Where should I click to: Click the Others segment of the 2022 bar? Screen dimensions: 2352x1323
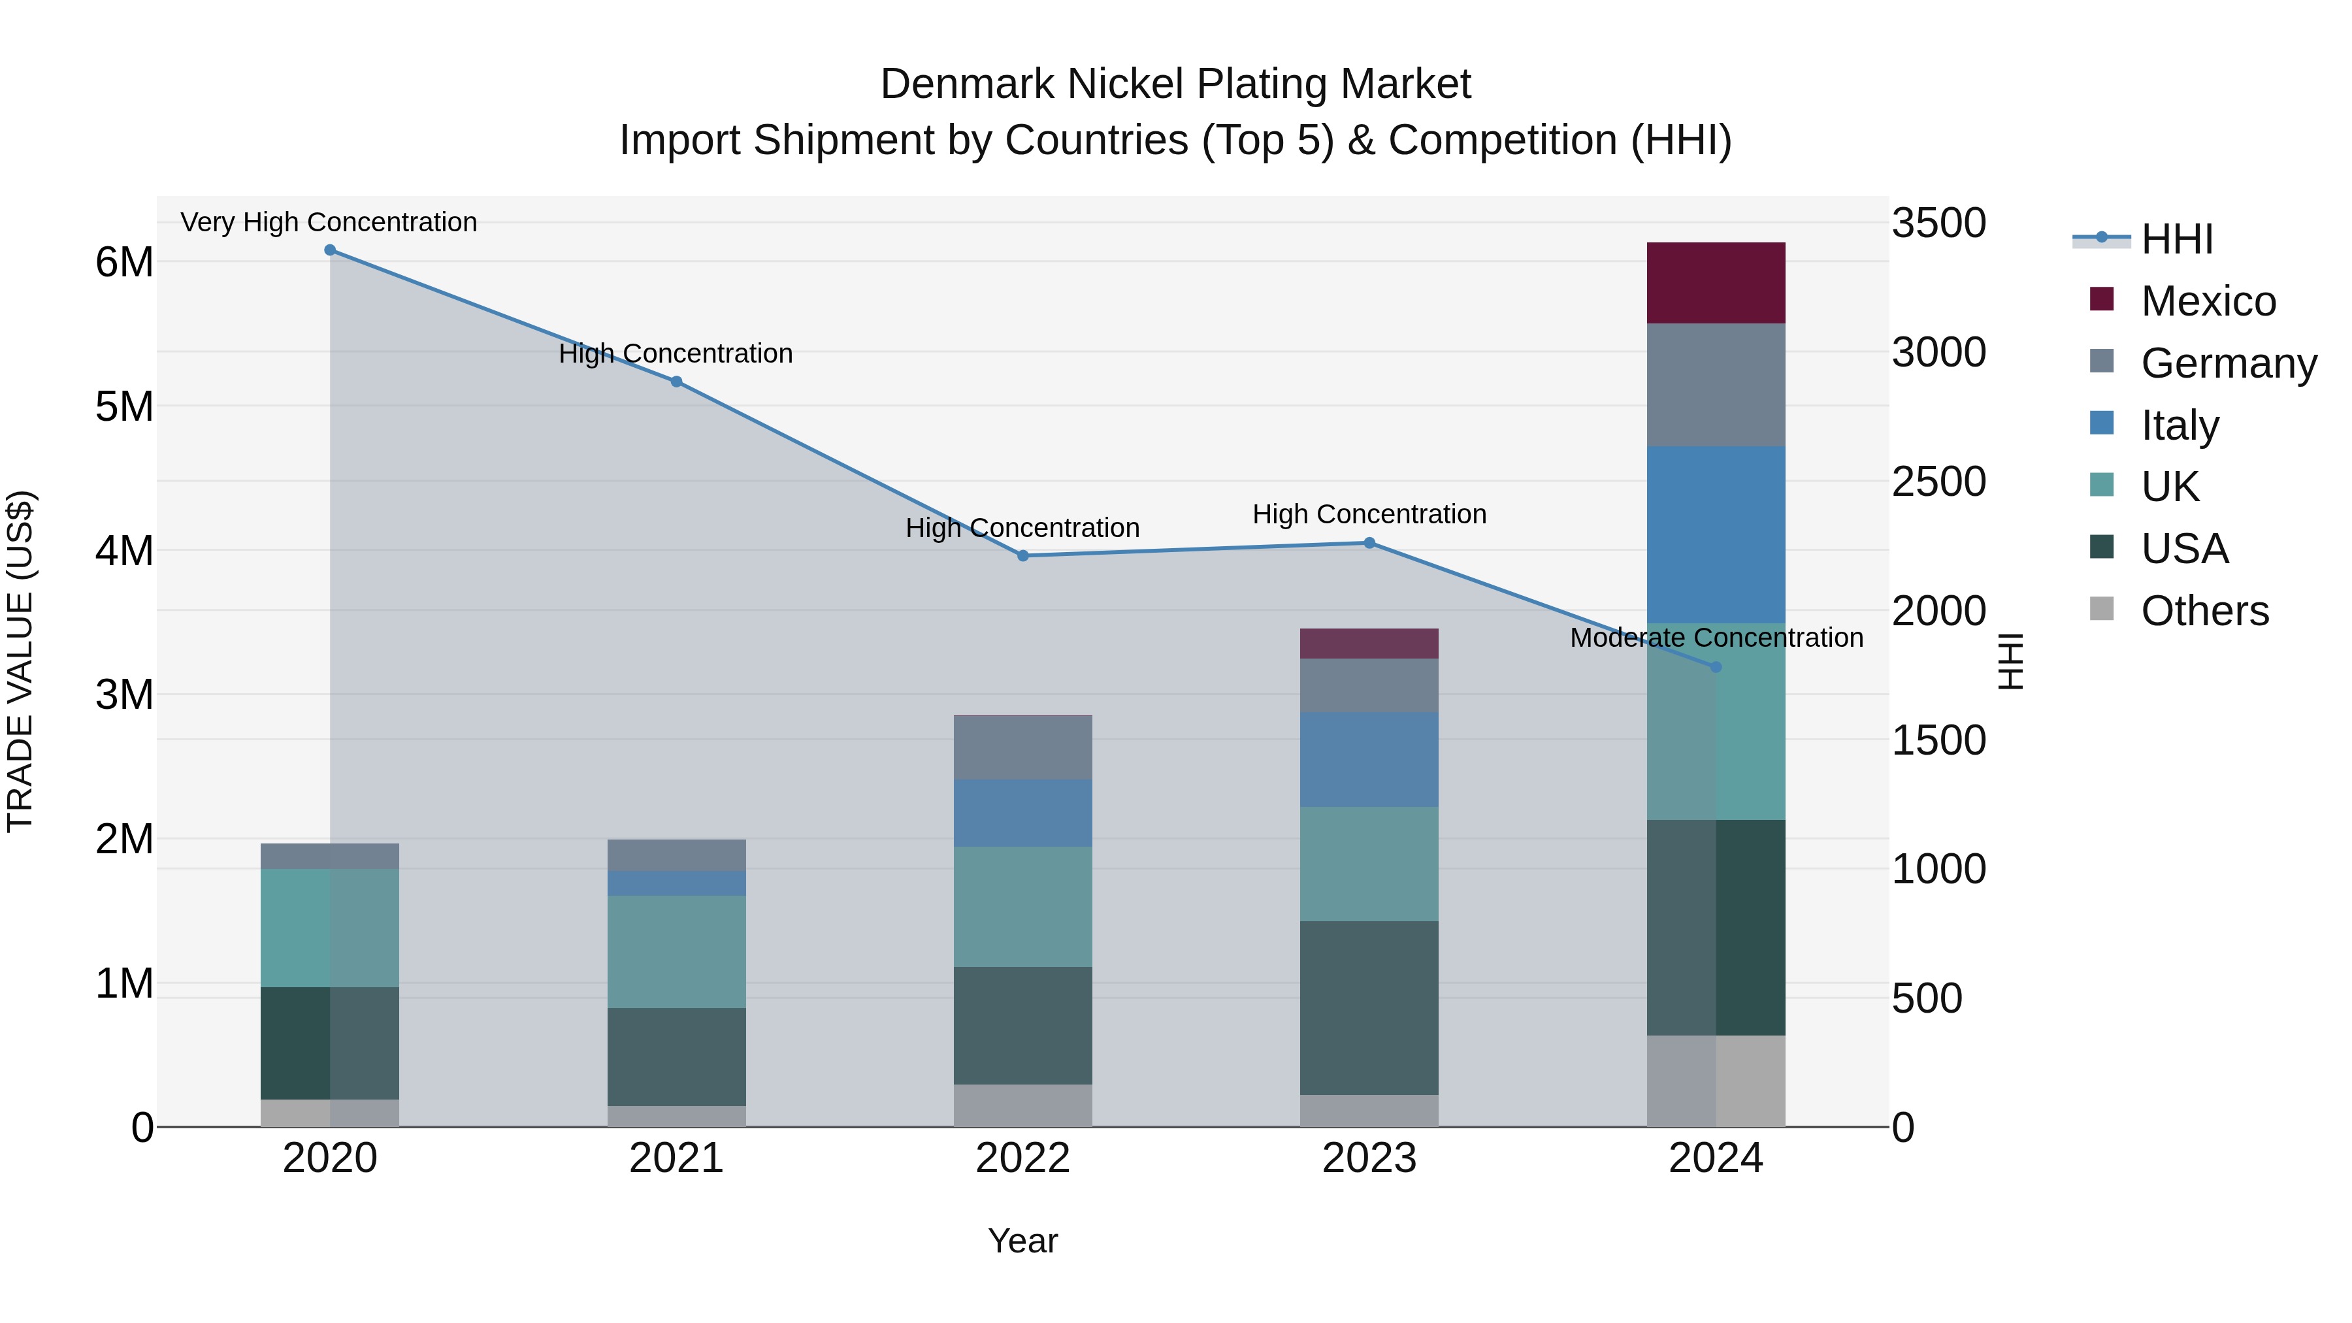pos(1024,1105)
